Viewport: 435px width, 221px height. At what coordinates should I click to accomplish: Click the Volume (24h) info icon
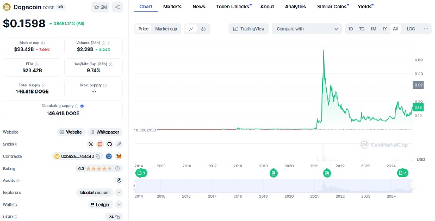click(103, 43)
